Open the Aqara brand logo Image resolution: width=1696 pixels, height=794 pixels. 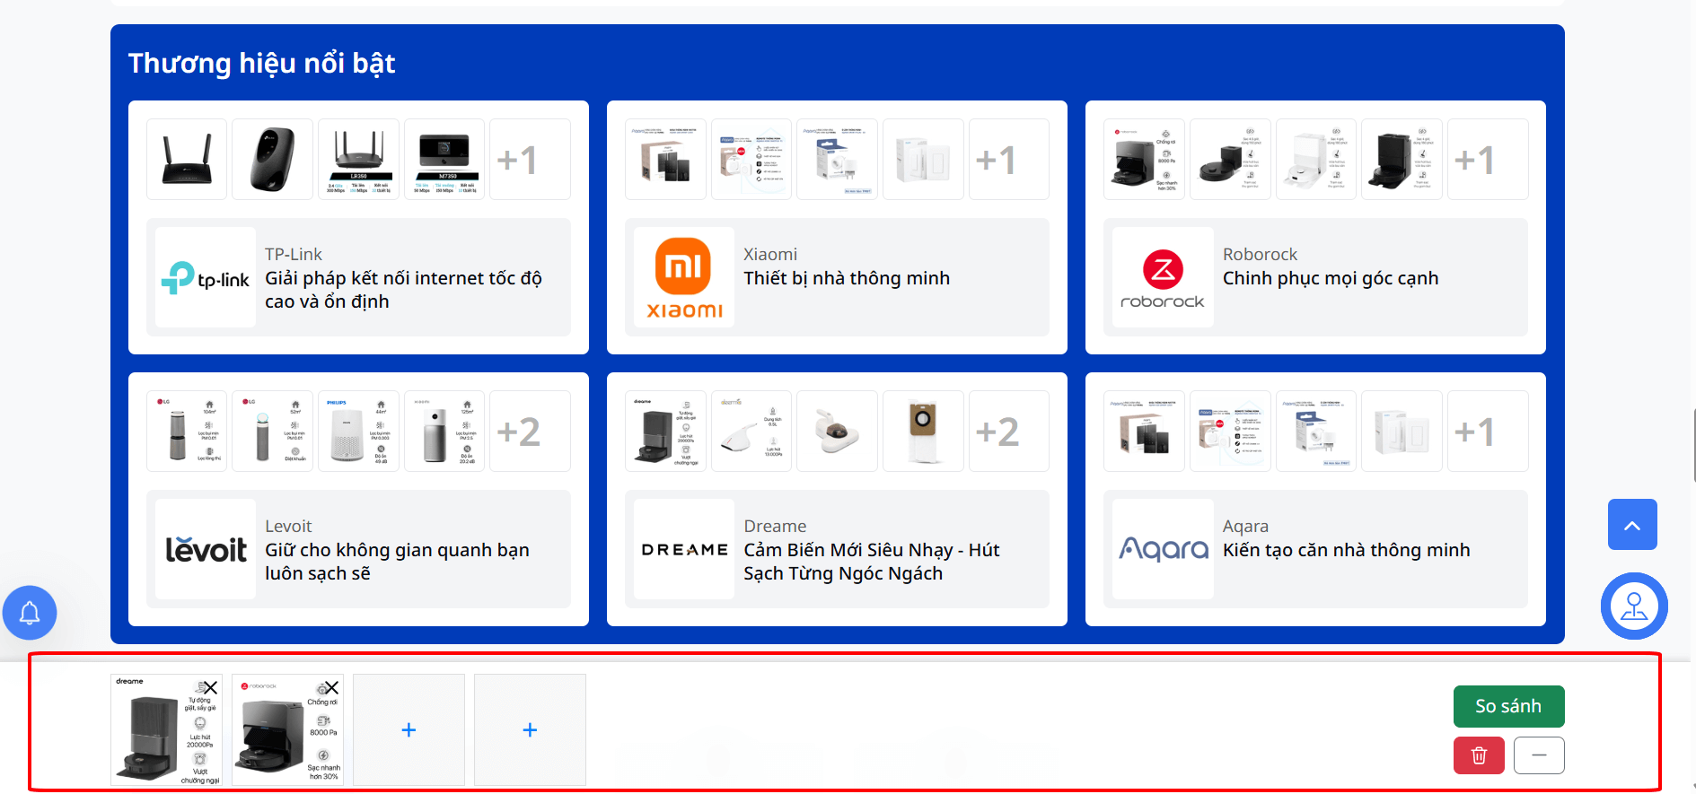[1163, 549]
